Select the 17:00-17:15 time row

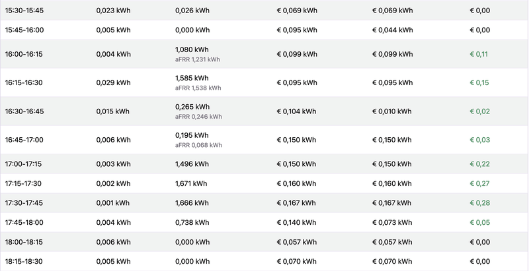tap(264, 164)
